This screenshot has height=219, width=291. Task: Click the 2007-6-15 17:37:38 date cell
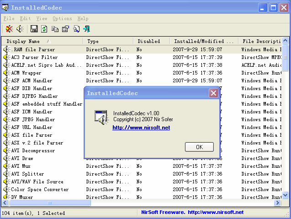pyautogui.click(x=197, y=65)
